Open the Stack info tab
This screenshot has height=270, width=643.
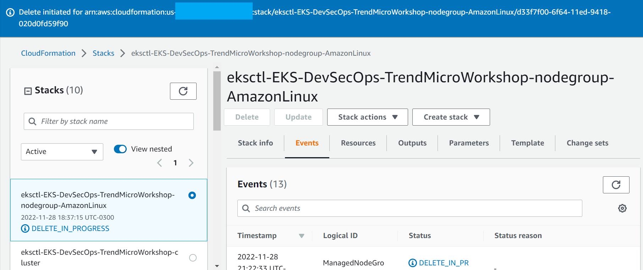255,143
